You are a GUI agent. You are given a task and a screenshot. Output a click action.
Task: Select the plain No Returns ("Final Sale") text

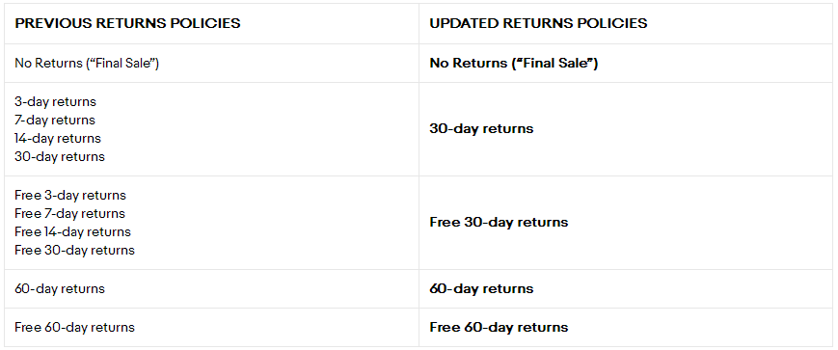point(87,63)
